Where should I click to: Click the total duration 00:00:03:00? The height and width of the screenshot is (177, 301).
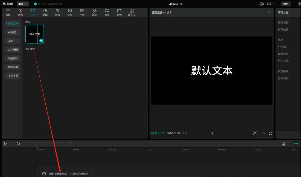coord(173,133)
